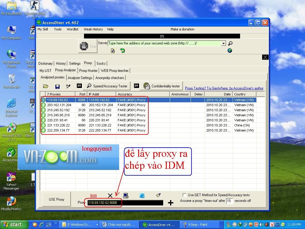Open the Weak History menu
This screenshot has height=229, width=305.
coord(93,29)
